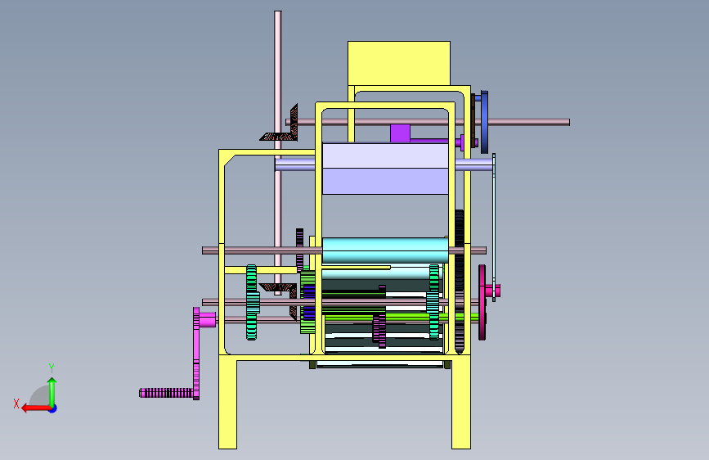Click the blue Z axis dot on triad
Viewport: 709px width, 460px height.
[x=53, y=408]
